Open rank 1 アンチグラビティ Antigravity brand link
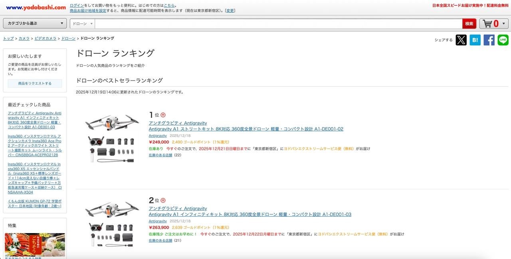Screen dimensions: 511x259 [x=178, y=123]
